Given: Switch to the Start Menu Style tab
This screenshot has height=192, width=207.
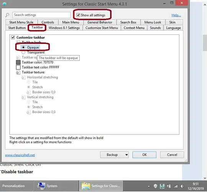Looking at the screenshot, I should click(x=21, y=22).
